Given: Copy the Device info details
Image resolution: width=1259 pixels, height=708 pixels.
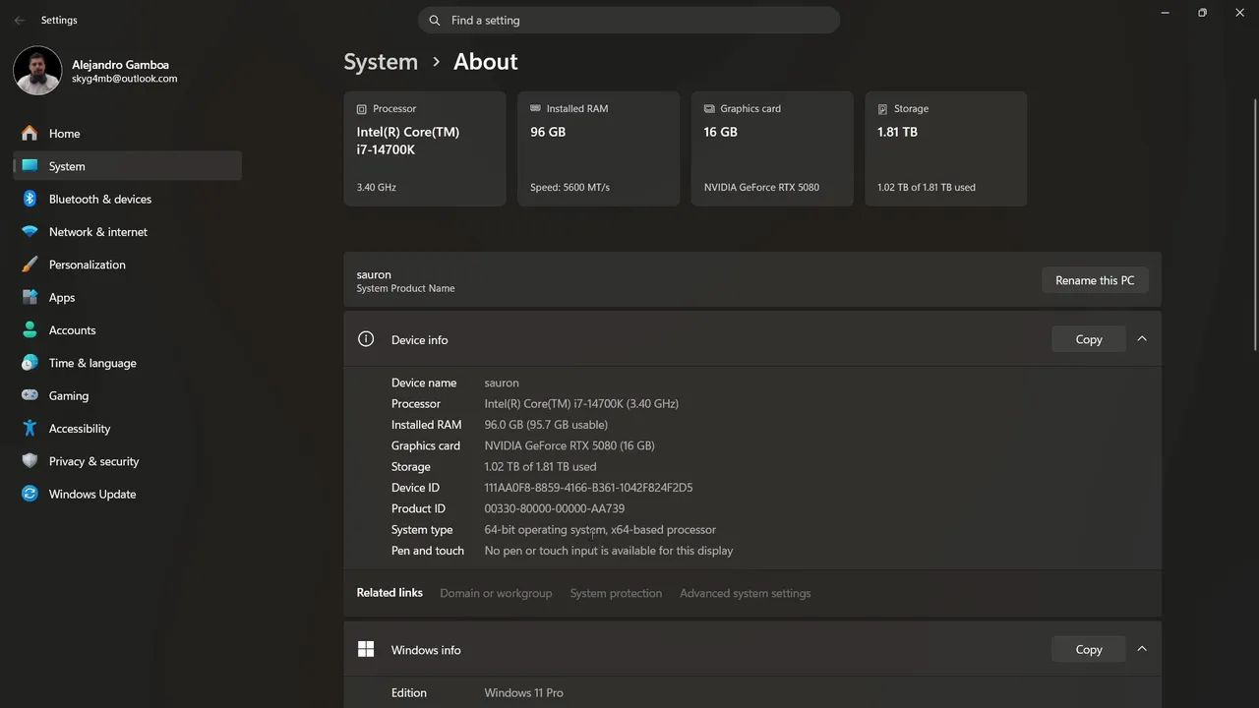Looking at the screenshot, I should tap(1088, 339).
